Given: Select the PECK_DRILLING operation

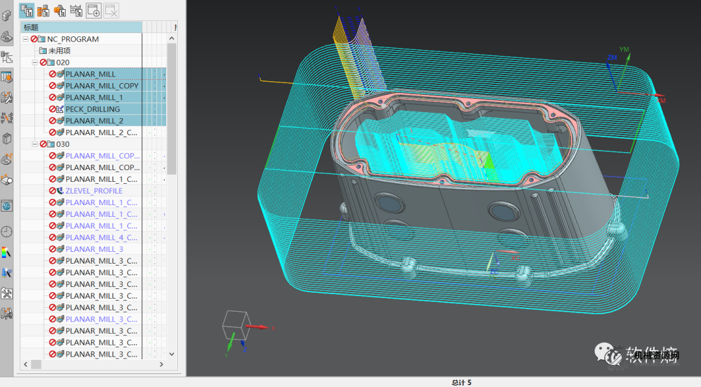Looking at the screenshot, I should click(x=92, y=109).
